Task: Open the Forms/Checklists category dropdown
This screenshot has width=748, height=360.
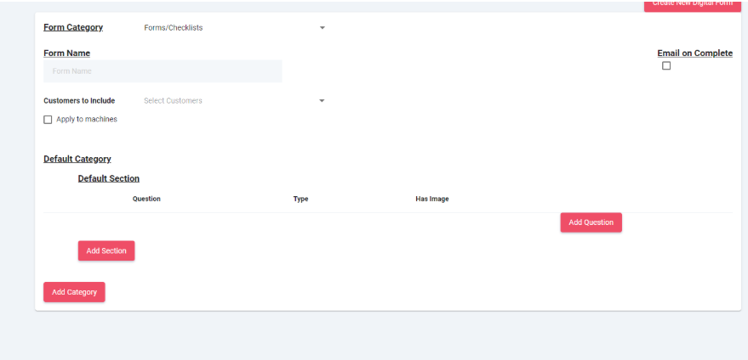Action: [230, 28]
